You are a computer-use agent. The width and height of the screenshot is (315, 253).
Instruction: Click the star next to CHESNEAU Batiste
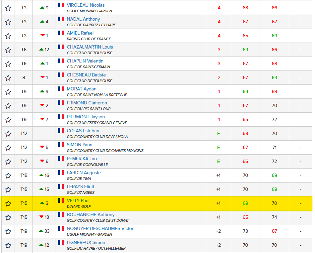click(8, 78)
